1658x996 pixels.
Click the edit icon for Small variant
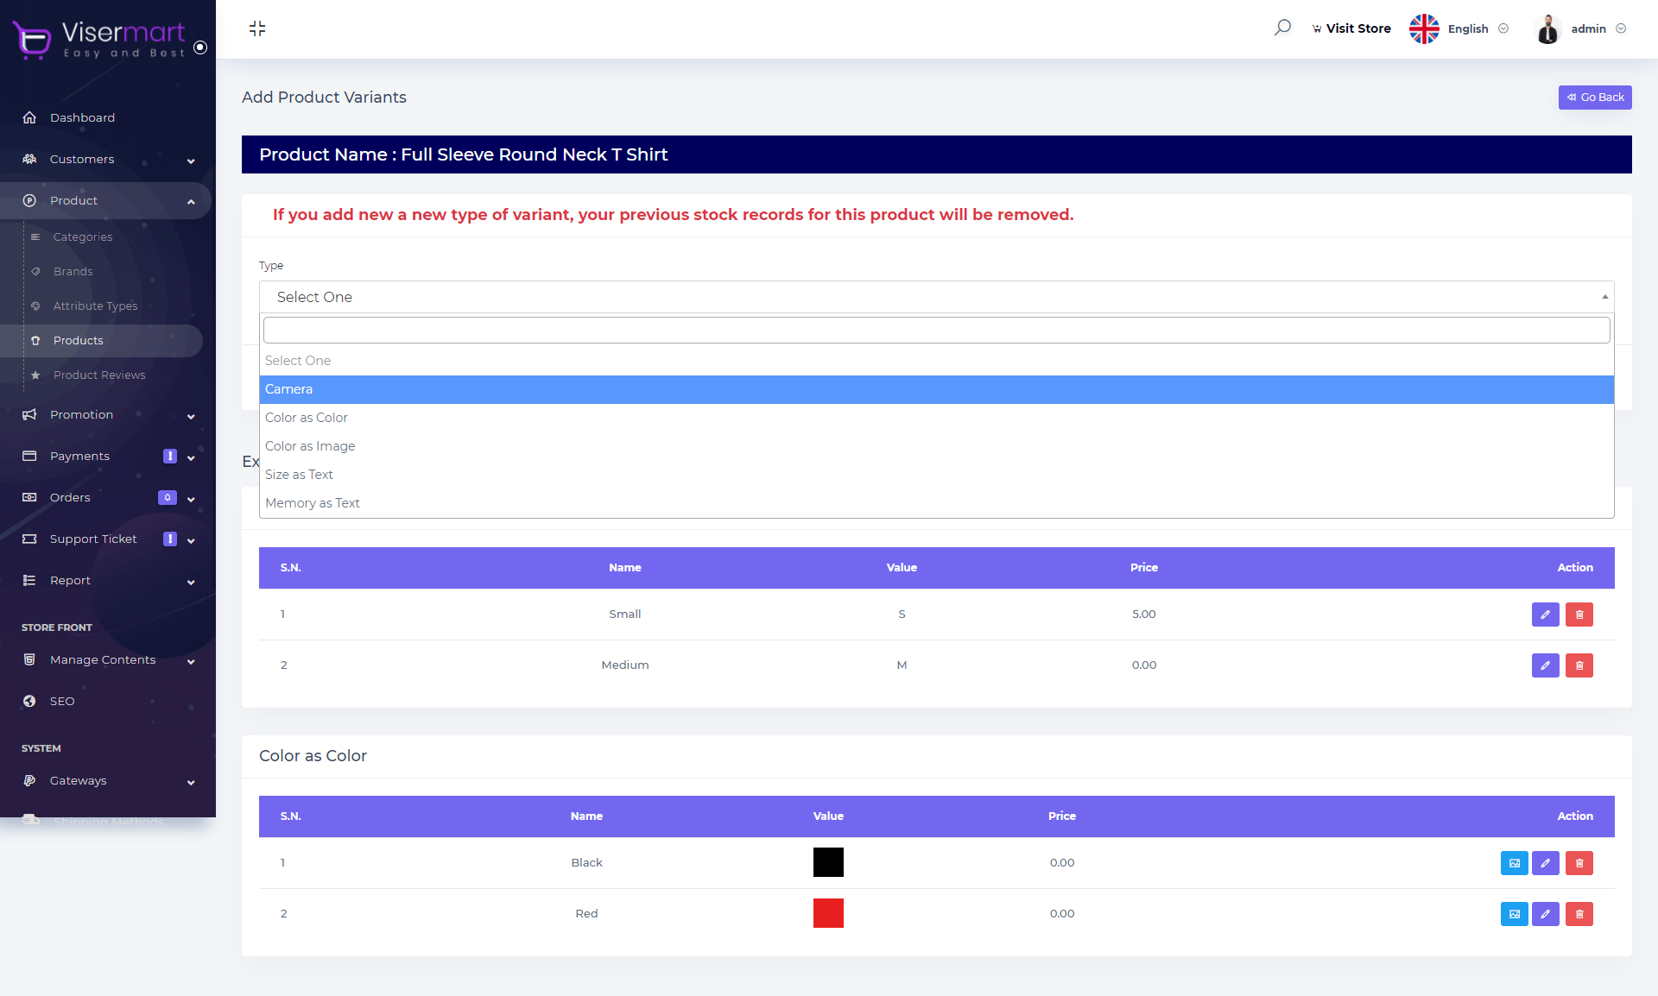(1546, 614)
